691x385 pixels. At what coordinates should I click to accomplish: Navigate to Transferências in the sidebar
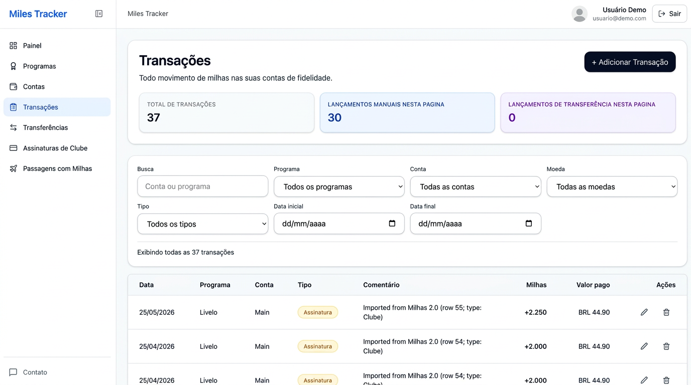click(57, 128)
